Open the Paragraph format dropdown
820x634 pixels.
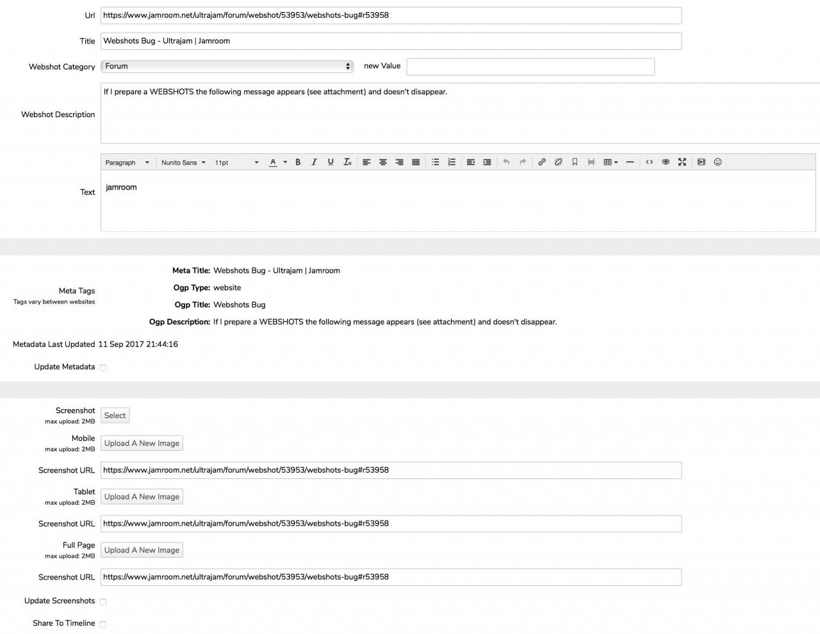tap(127, 163)
